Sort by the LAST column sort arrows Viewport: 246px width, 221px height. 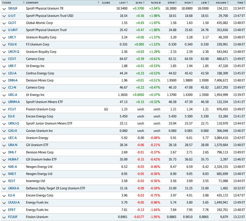tap(127, 2)
